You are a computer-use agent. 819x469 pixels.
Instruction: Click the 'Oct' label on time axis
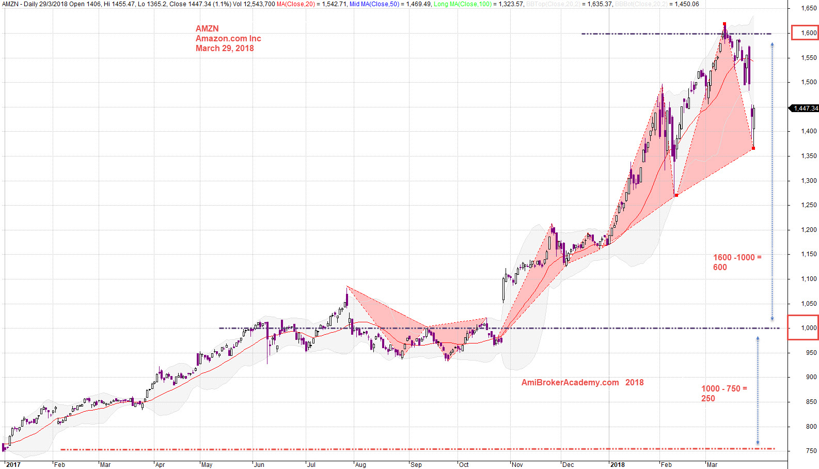(x=464, y=465)
